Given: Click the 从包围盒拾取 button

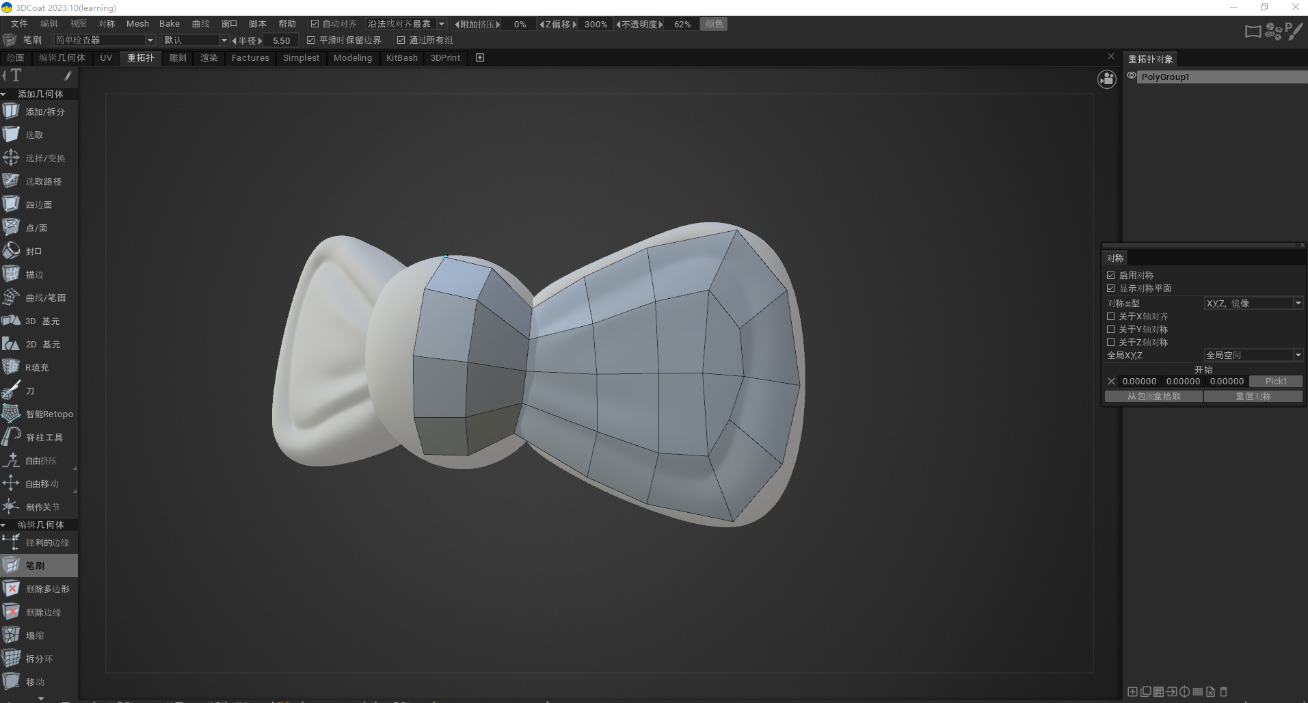Looking at the screenshot, I should click(1153, 397).
